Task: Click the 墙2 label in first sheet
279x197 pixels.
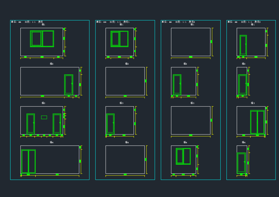Action: click(x=52, y=64)
